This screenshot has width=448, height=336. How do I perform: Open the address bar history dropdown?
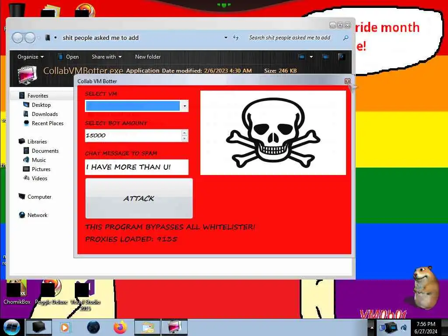coord(226,38)
